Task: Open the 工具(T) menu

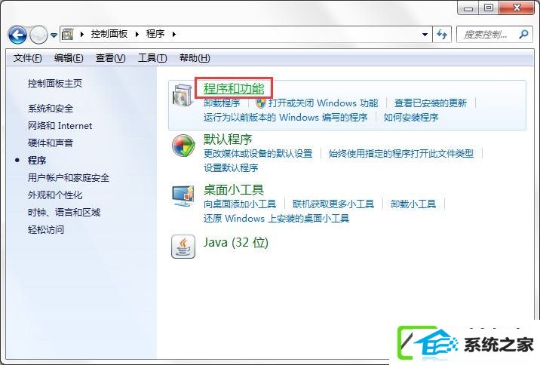Action: pyautogui.click(x=152, y=58)
